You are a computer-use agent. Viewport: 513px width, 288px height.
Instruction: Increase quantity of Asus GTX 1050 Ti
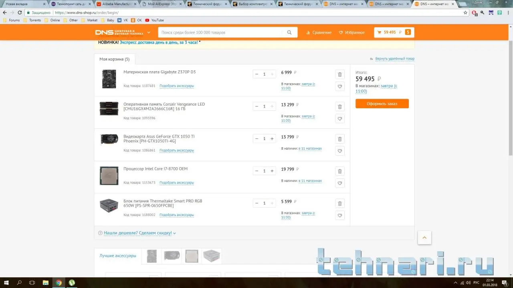tap(272, 139)
